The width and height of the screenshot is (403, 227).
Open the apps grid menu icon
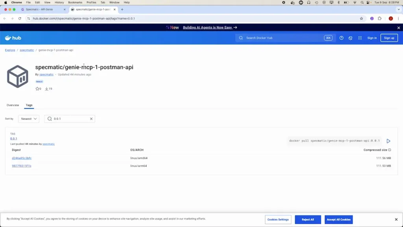(360, 38)
